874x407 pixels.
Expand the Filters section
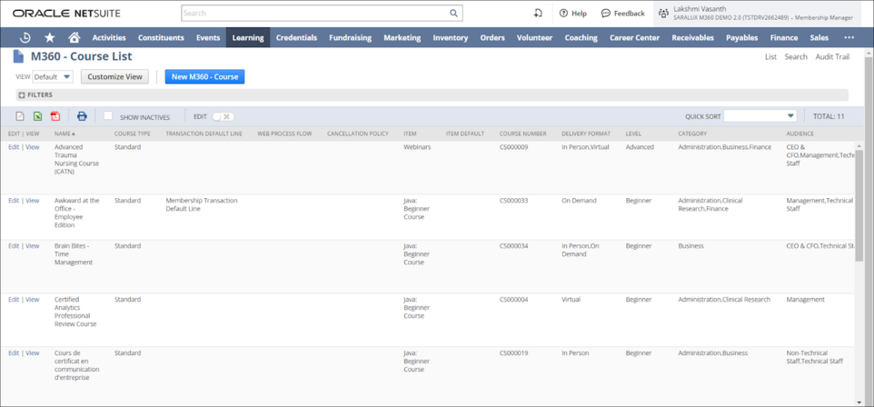[22, 95]
